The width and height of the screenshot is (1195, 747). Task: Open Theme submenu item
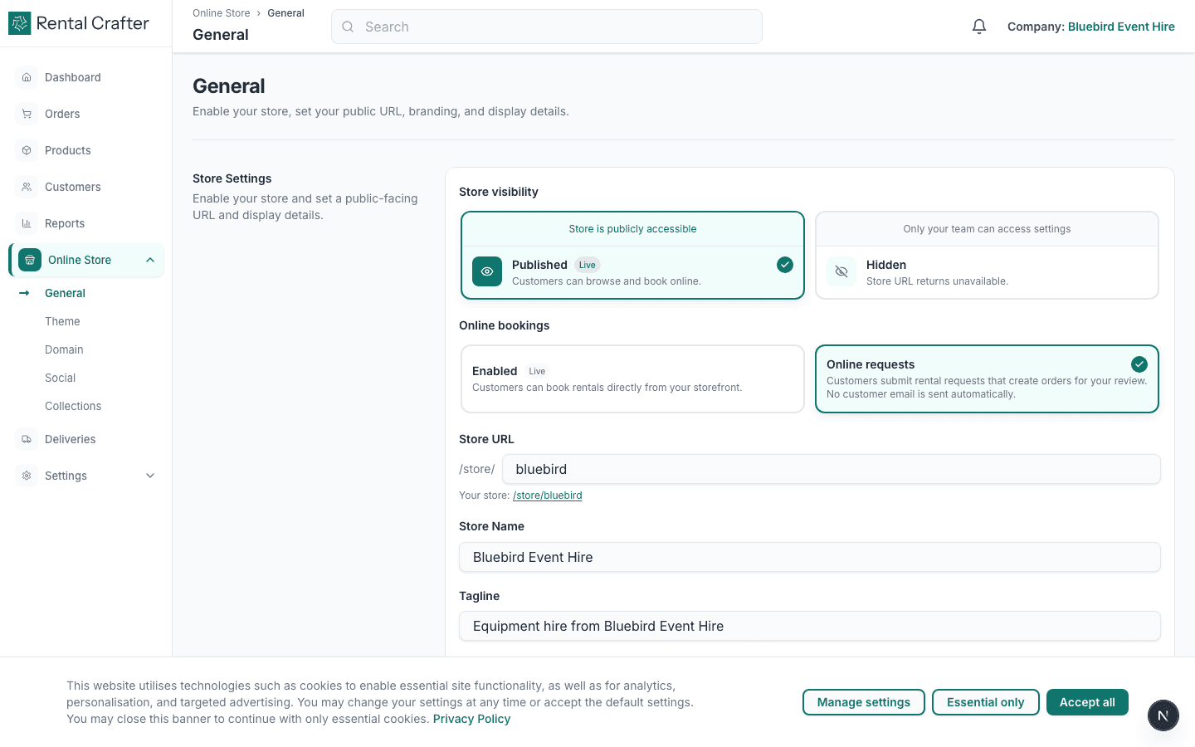pos(62,321)
